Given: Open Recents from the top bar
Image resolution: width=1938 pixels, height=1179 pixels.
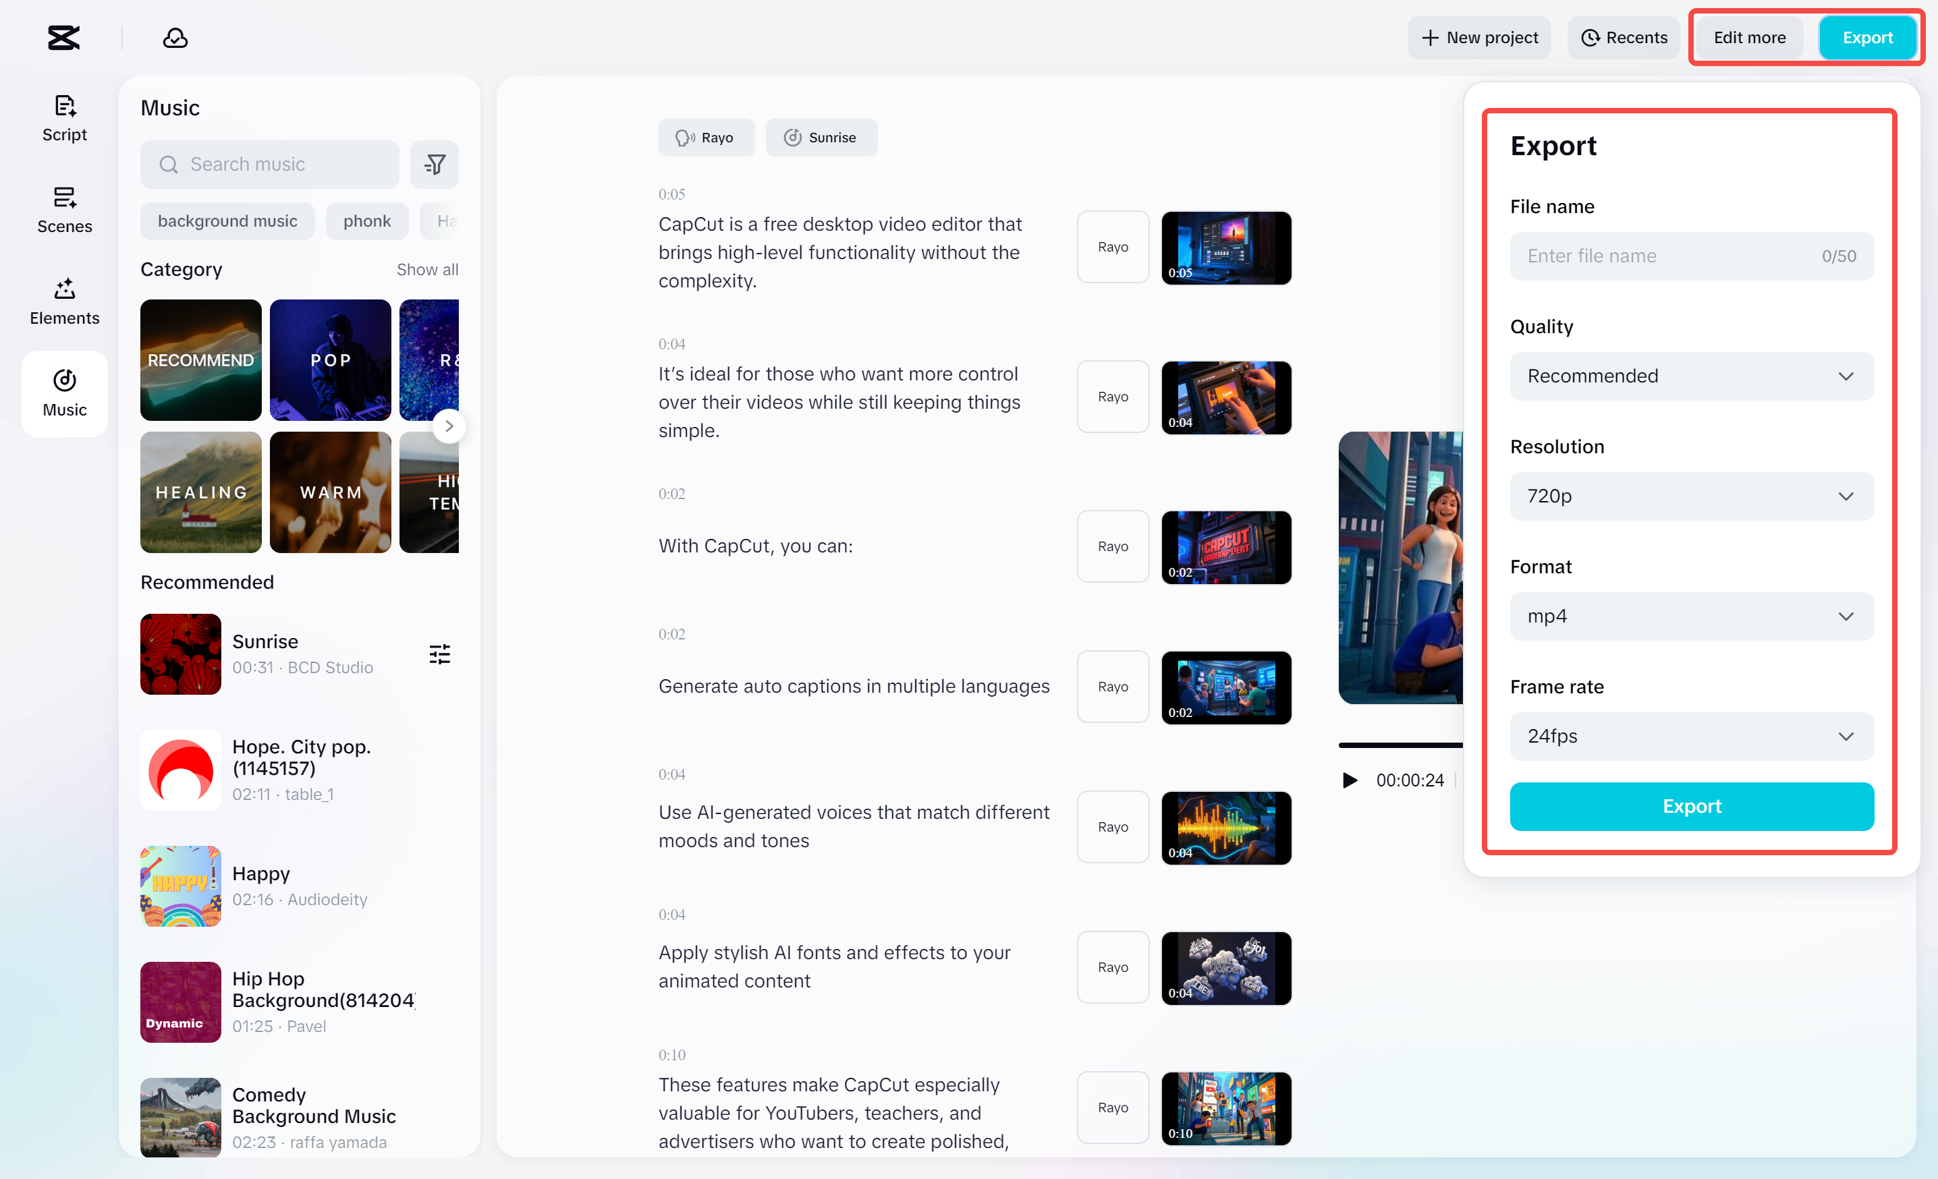Looking at the screenshot, I should (1624, 37).
